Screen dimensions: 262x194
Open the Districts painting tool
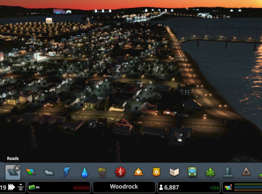(49, 172)
